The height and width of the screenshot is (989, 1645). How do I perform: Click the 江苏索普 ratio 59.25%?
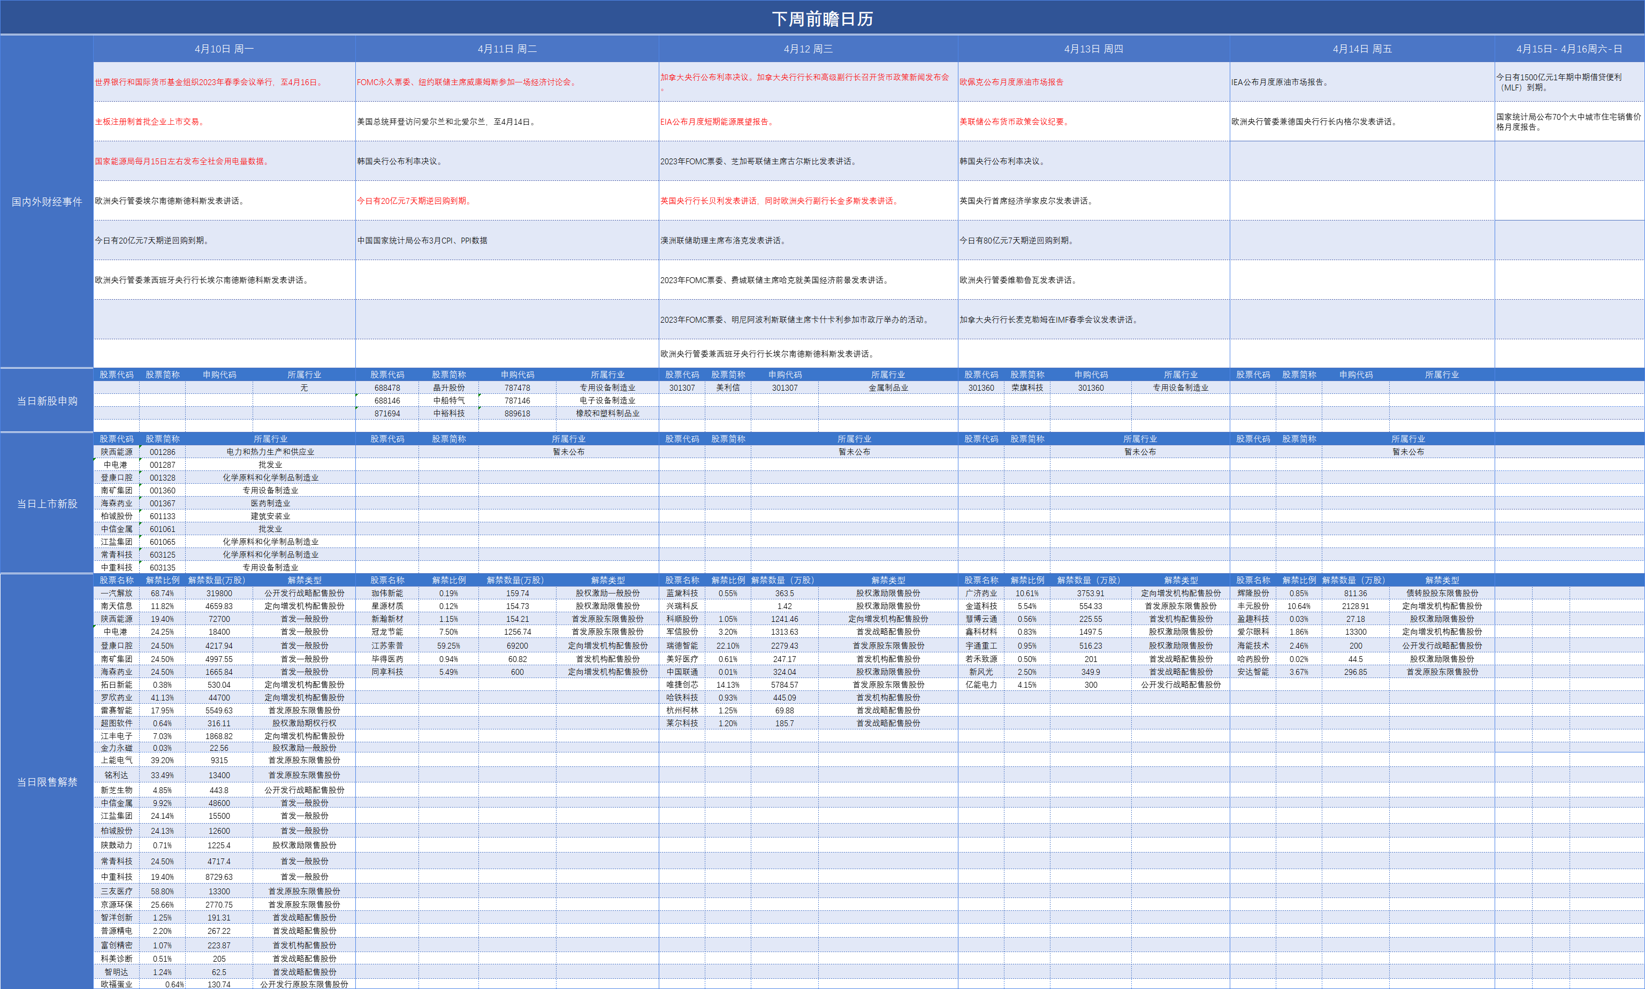448,645
